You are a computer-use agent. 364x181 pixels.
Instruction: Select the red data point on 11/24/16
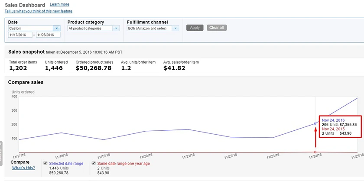click(315, 152)
